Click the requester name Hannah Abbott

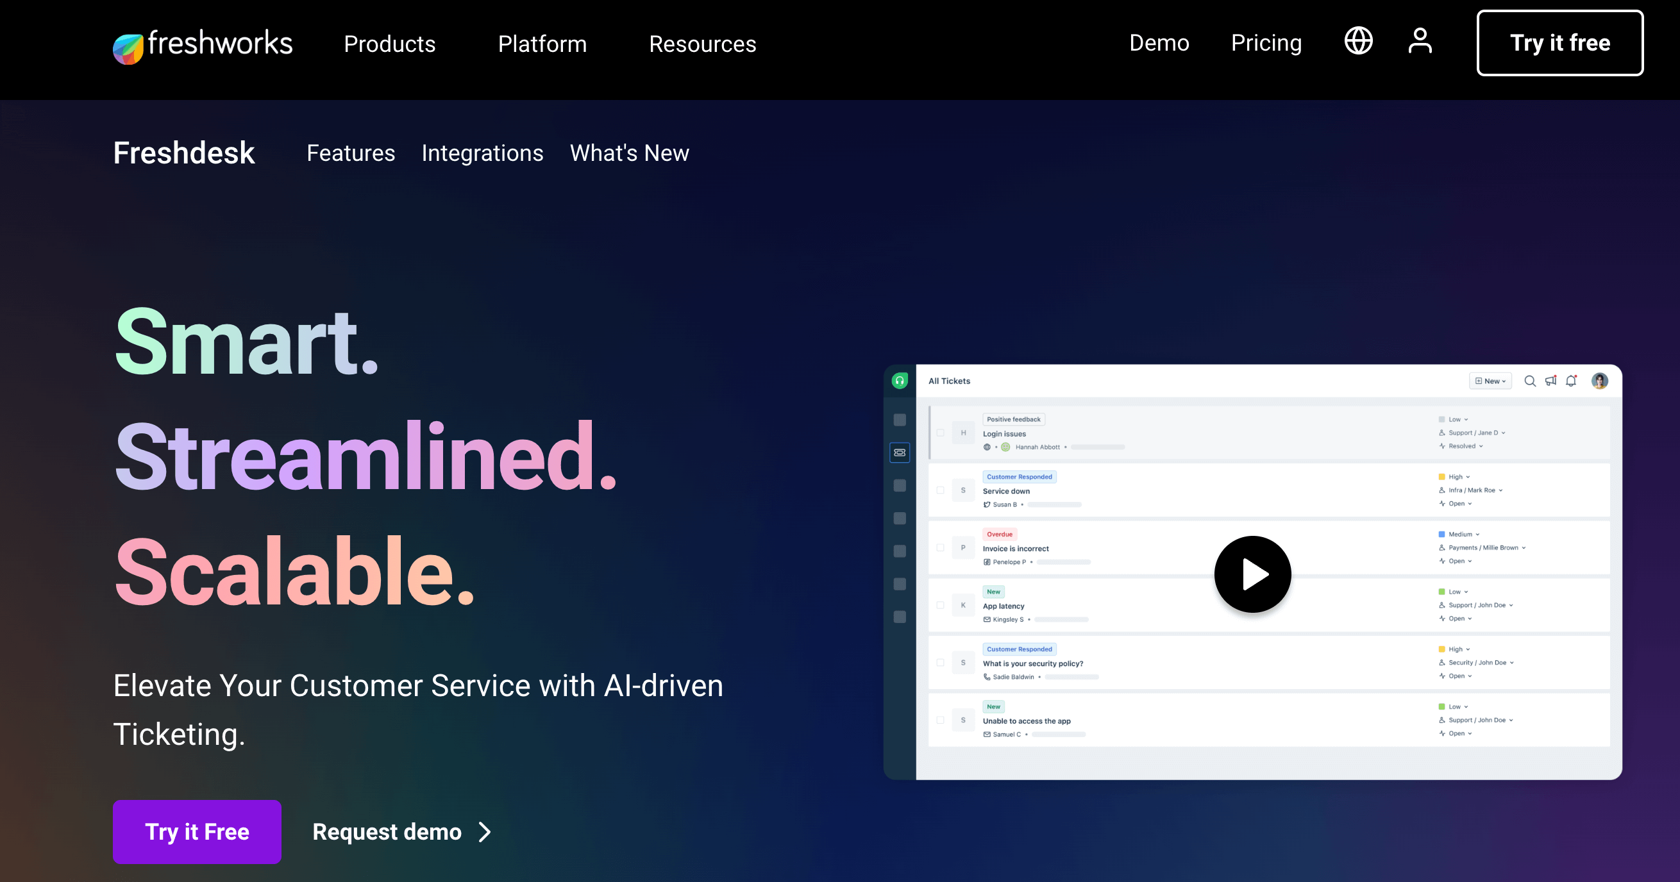click(x=1037, y=447)
